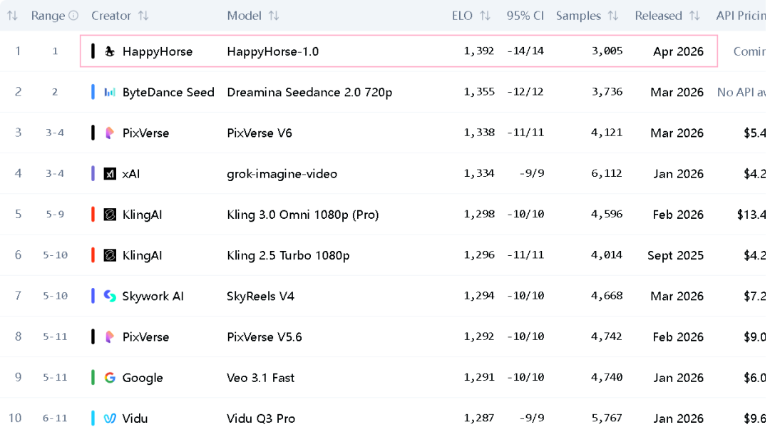Screen dimensions: 770x432
Task: Open the Range info tooltip icon
Action: 73,16
